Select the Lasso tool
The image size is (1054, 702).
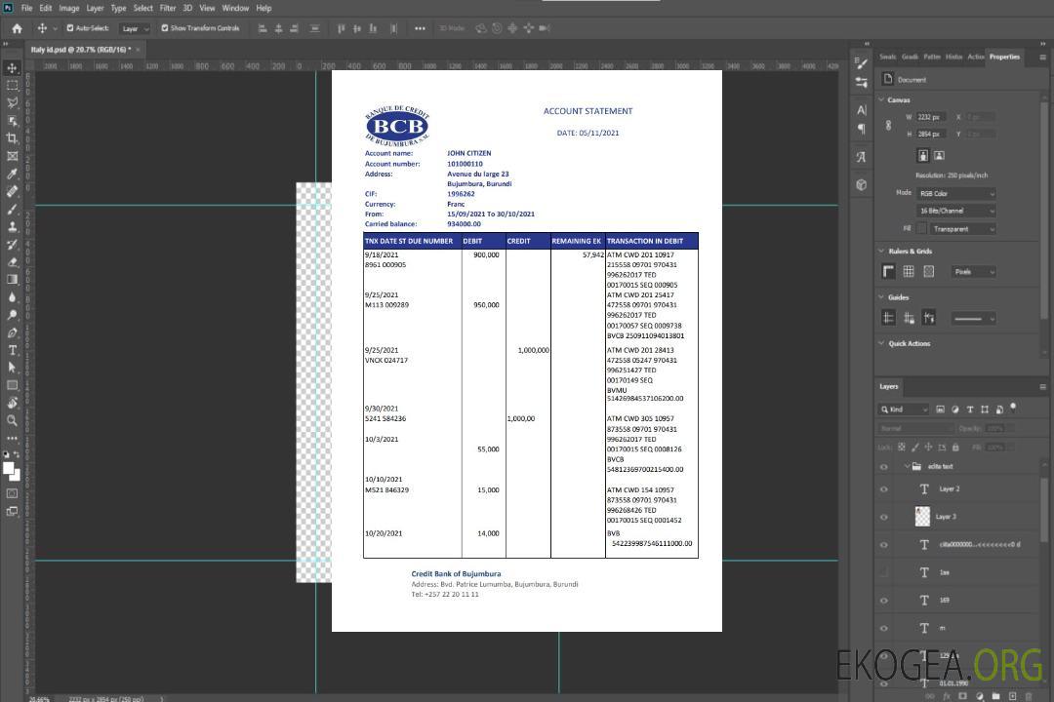(x=12, y=102)
